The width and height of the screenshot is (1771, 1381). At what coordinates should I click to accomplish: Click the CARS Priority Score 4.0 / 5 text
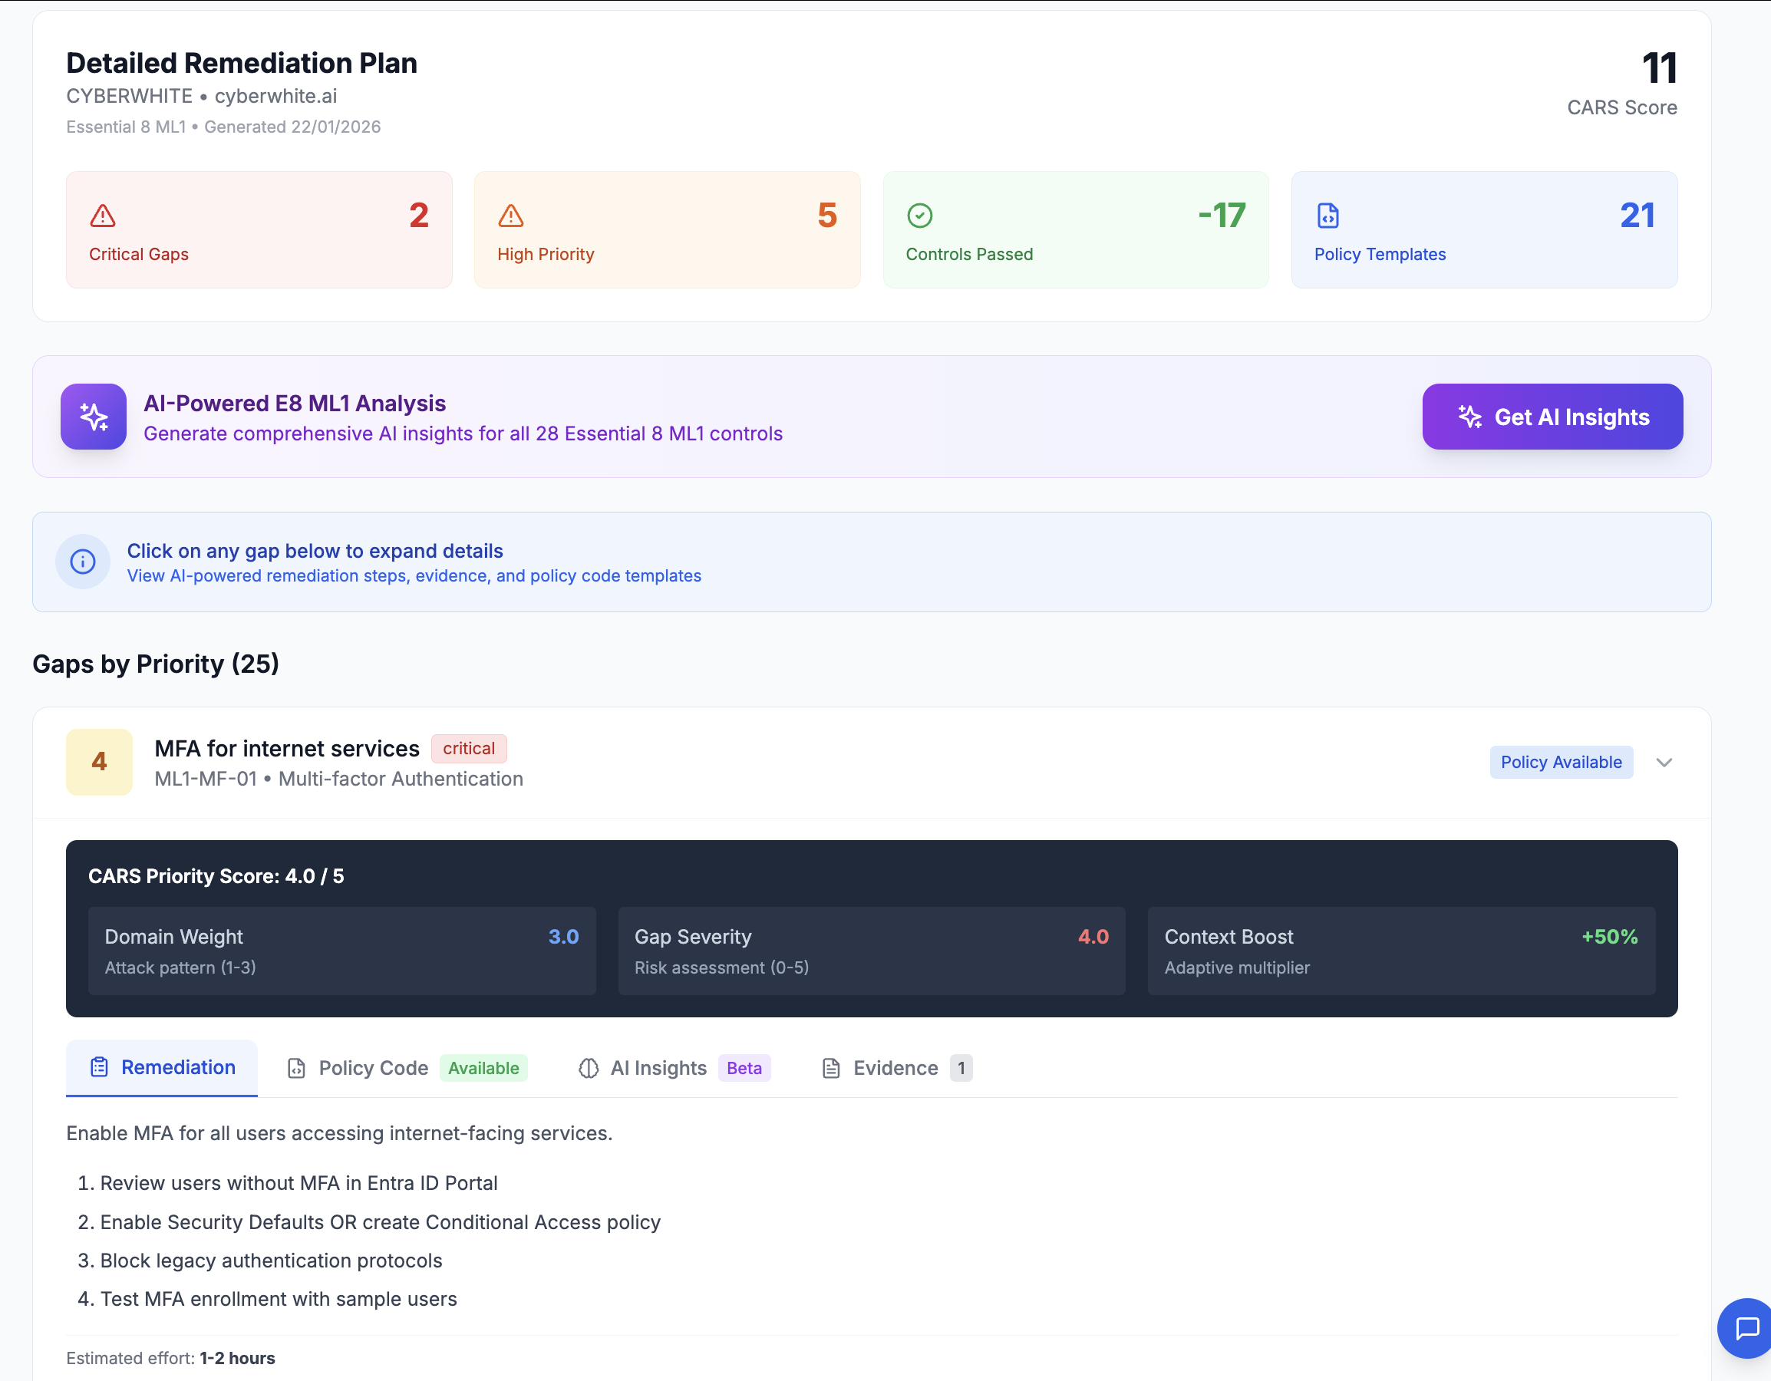coord(216,876)
